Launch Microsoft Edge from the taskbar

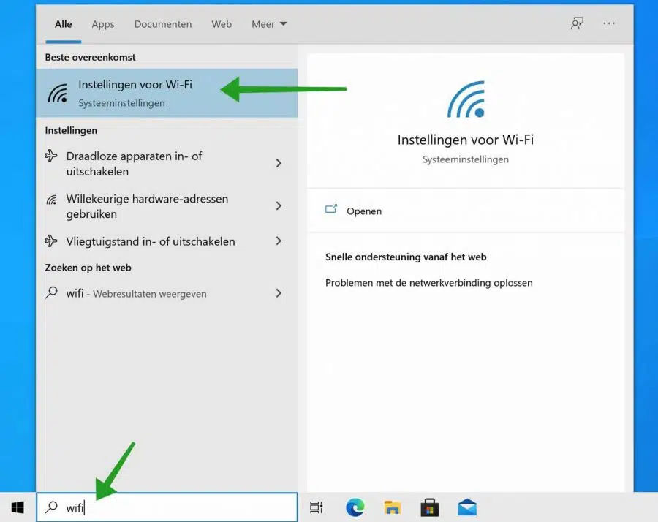click(x=355, y=507)
